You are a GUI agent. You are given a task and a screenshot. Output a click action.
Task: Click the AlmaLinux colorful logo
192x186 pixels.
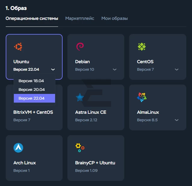click(142, 97)
